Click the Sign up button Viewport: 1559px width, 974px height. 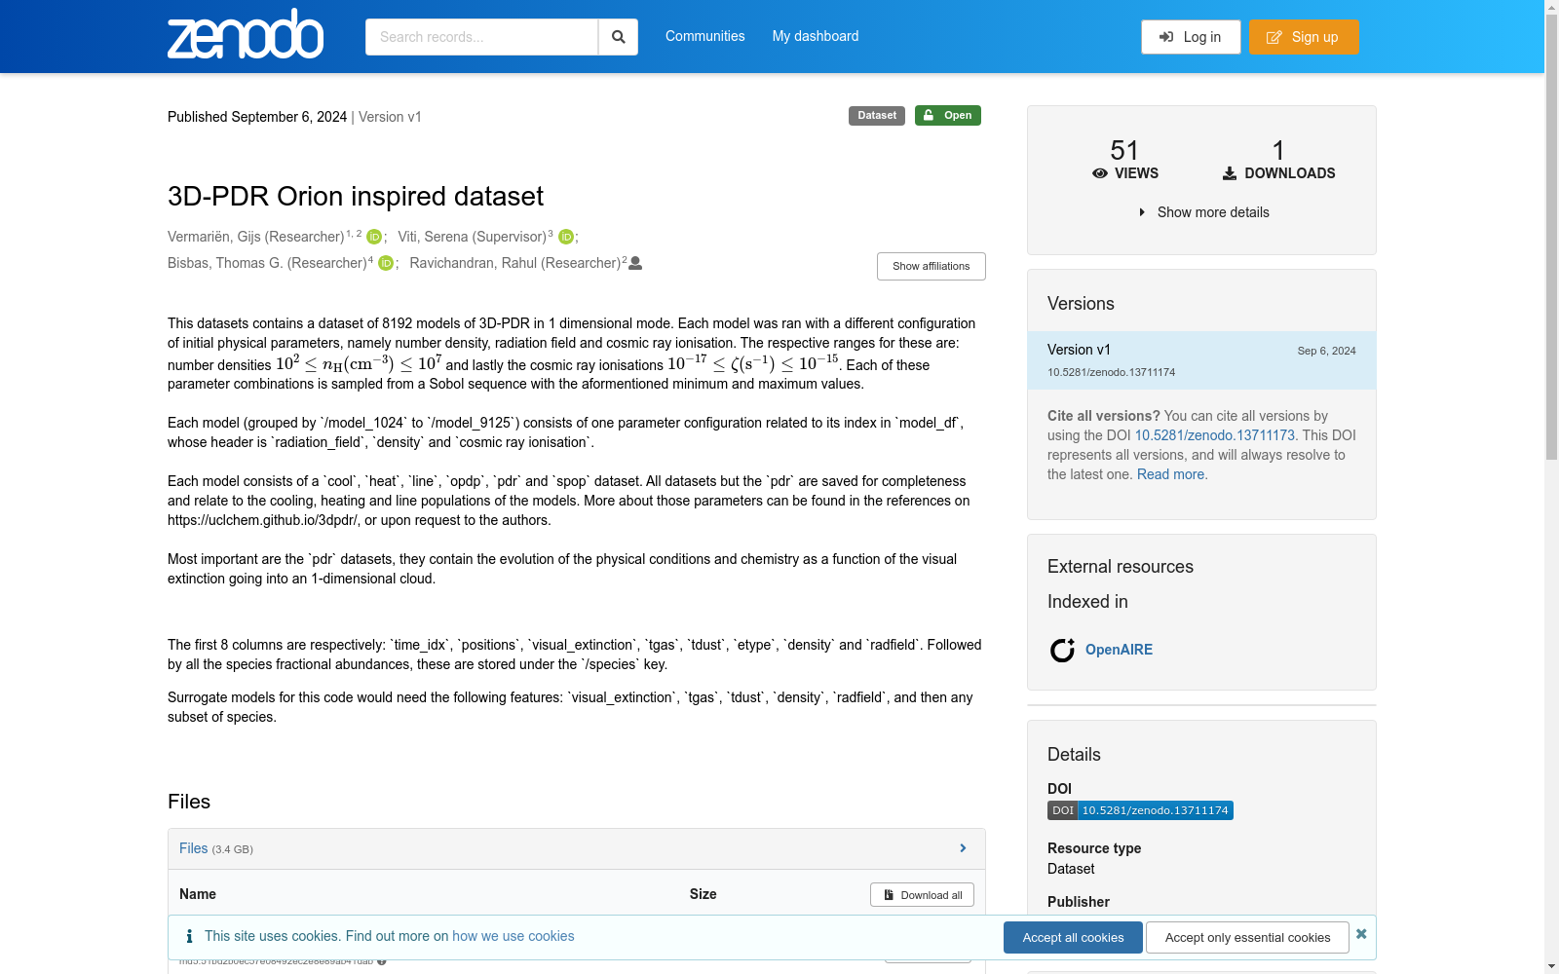1304,37
